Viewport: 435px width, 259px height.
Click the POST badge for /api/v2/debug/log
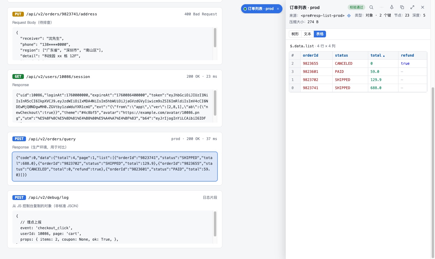(x=19, y=198)
